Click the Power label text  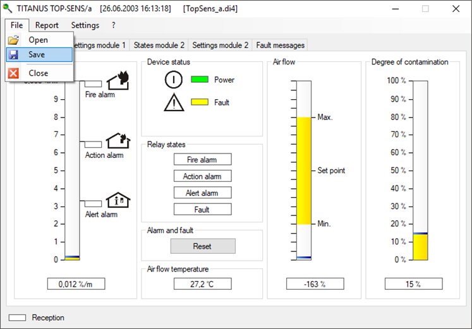pyautogui.click(x=224, y=80)
